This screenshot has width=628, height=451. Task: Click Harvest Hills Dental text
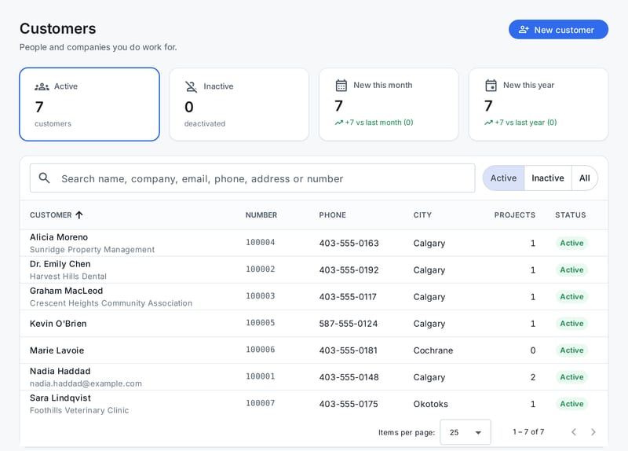pos(68,277)
